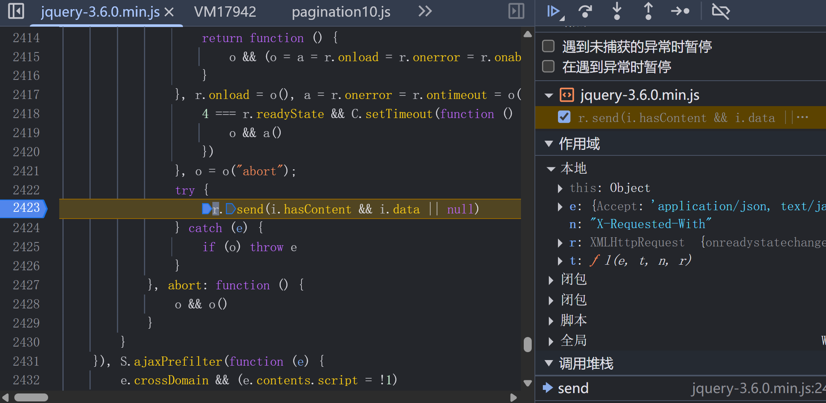Click the throw keyword on line 2425

266,247
